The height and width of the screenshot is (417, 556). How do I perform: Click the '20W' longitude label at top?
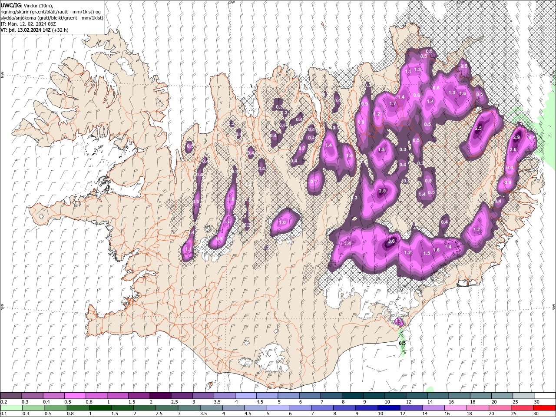coord(231,2)
